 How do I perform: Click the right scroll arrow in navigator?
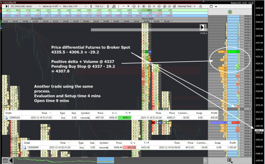click(205, 160)
